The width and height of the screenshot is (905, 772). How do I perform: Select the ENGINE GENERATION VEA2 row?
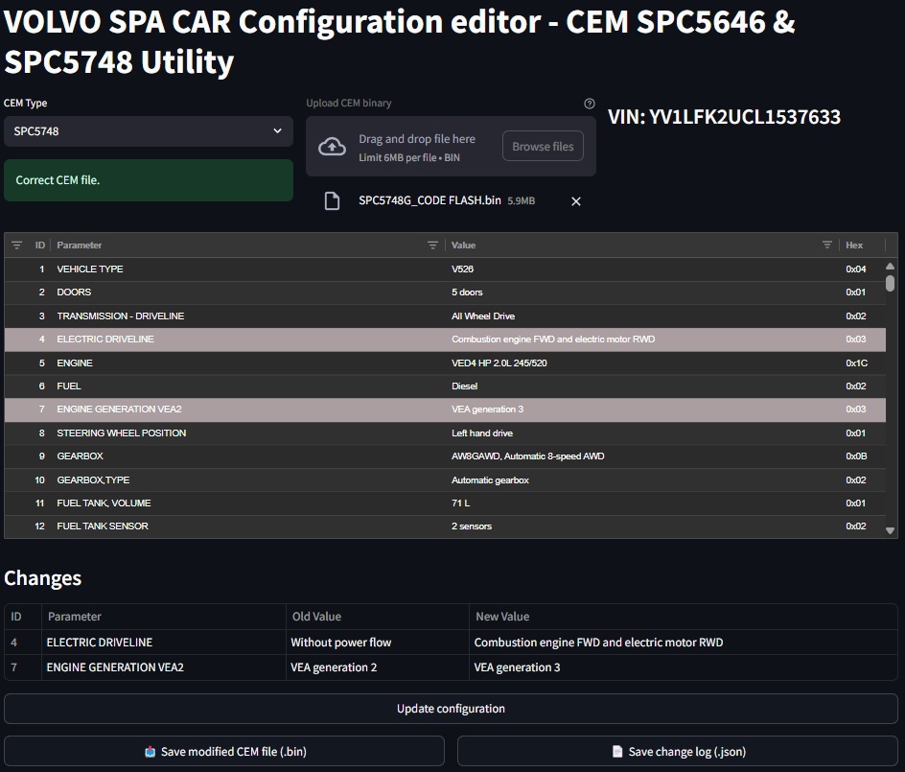pyautogui.click(x=288, y=409)
